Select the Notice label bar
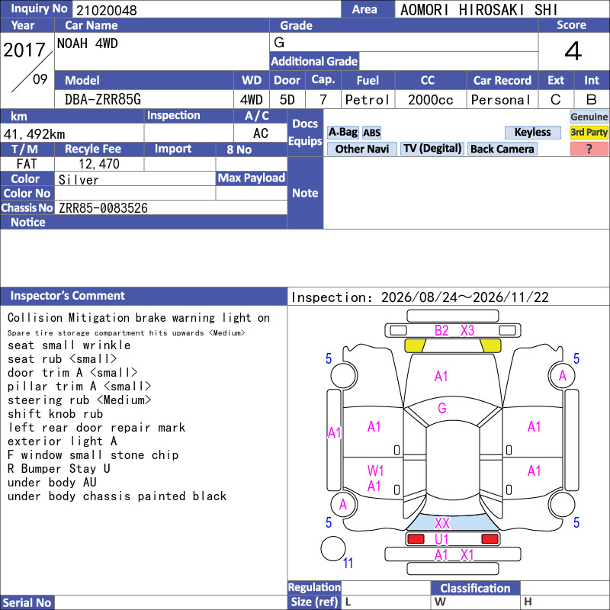Screen dimensions: 610x610 (x=143, y=222)
